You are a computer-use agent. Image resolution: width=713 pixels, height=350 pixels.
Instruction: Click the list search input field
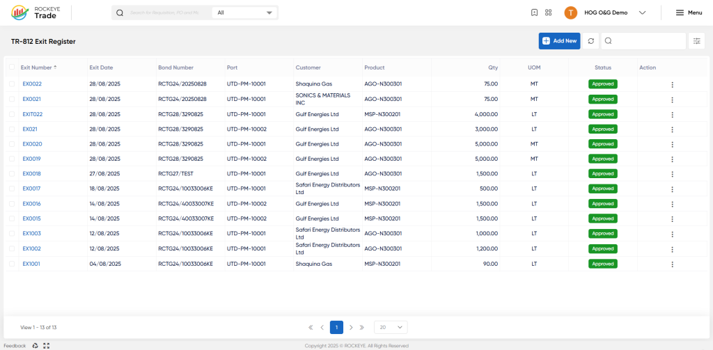643,41
